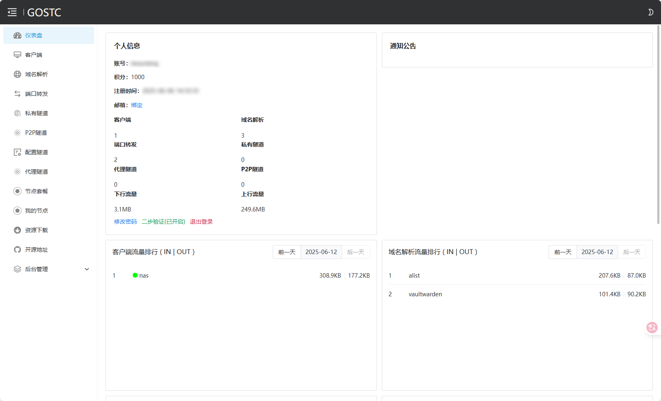
Task: Click the 后台管理 layers icon
Action: (x=17, y=269)
